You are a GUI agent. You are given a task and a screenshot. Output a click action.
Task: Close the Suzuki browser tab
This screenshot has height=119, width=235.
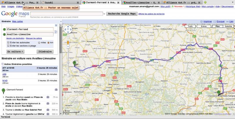coord(78,3)
